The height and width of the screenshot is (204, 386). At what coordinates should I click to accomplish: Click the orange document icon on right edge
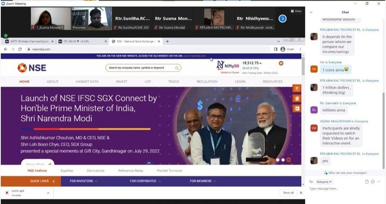point(297,98)
